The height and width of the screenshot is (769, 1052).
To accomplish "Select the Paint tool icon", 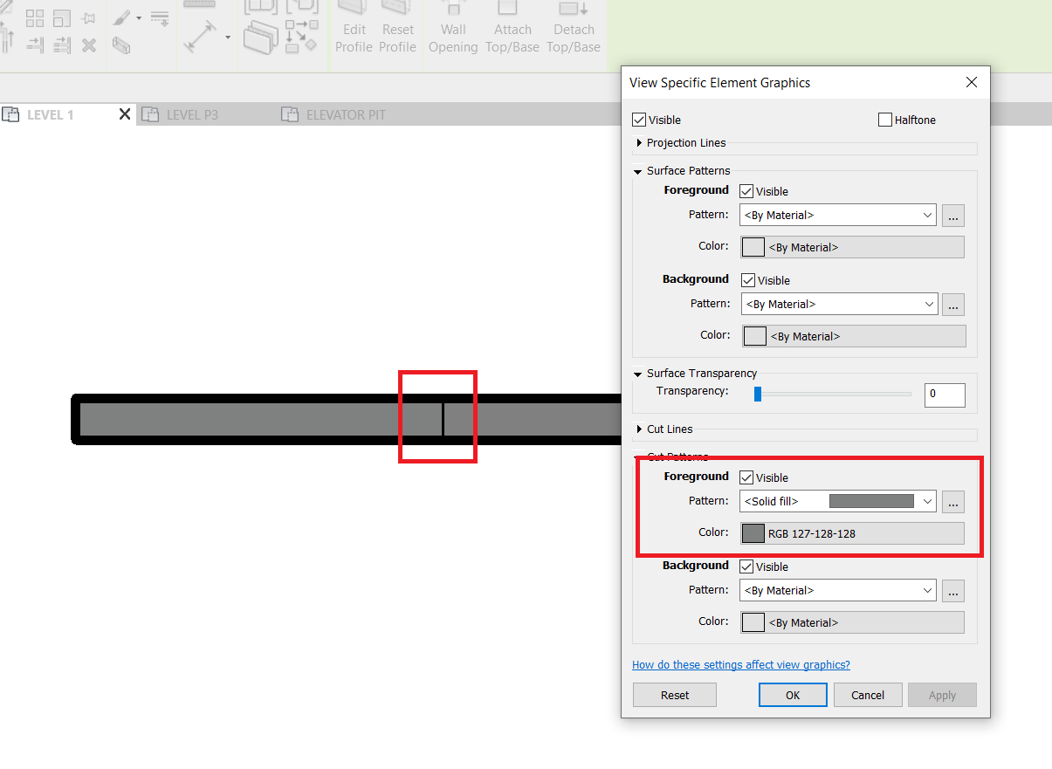I will (120, 17).
